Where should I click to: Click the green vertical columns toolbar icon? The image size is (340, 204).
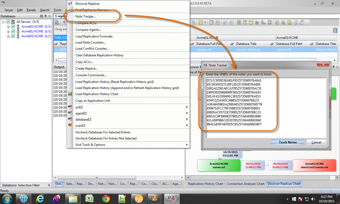[239, 22]
